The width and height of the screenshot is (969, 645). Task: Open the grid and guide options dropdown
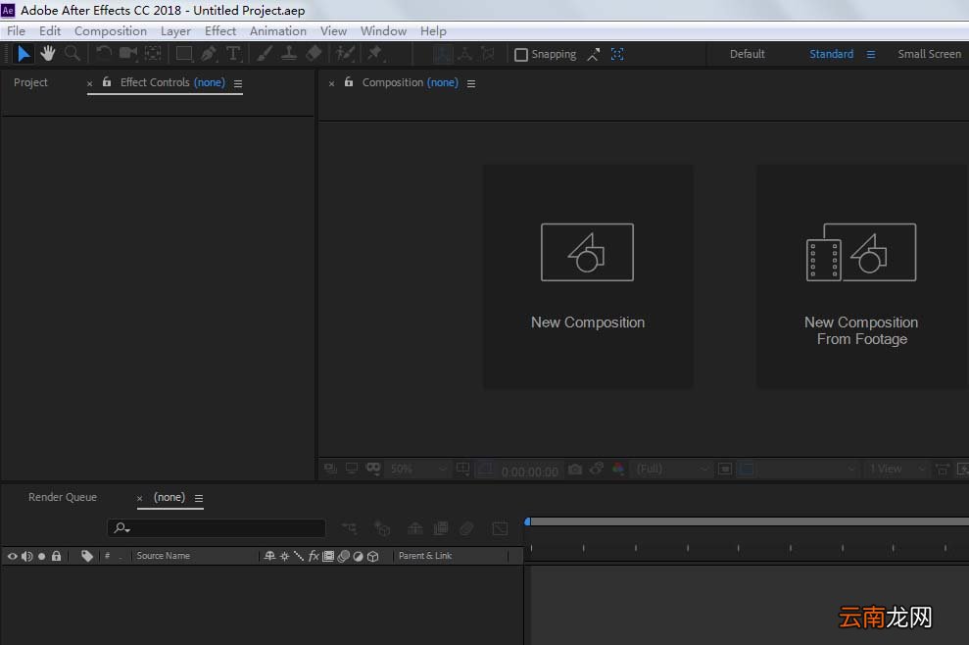point(462,469)
